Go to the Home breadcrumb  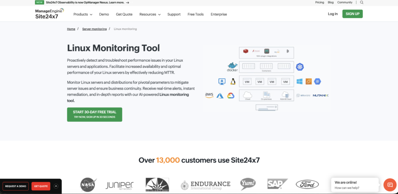[71, 29]
